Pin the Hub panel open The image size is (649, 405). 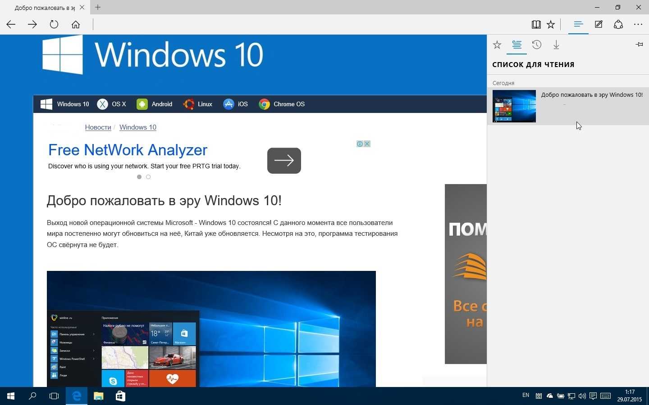(640, 44)
